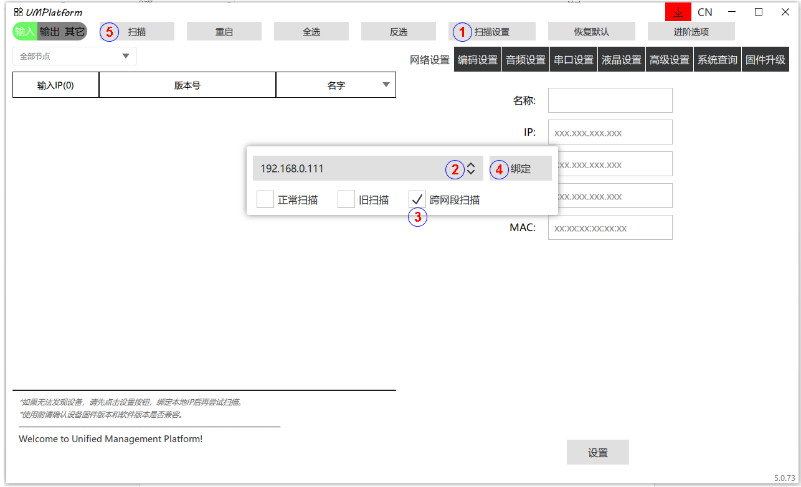The width and height of the screenshot is (801, 487).
Task: Click the UMPlatform app logo icon
Action: coord(18,12)
